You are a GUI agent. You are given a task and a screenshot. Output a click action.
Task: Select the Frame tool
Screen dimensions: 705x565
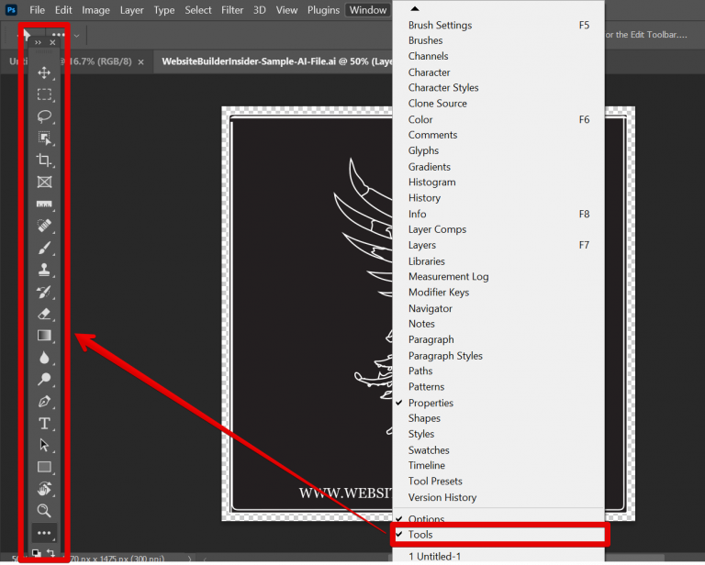pyautogui.click(x=44, y=182)
